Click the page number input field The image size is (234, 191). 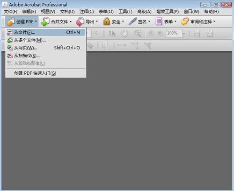point(88,34)
